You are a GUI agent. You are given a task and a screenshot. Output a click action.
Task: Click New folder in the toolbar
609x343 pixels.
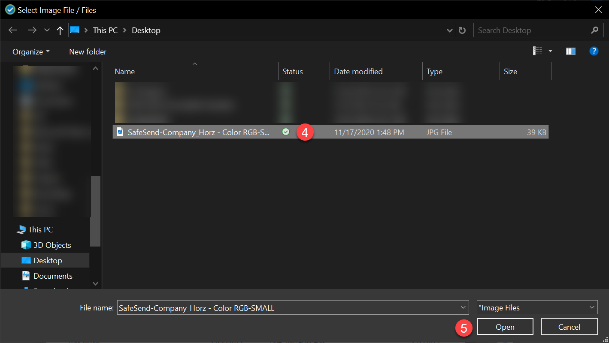[88, 52]
